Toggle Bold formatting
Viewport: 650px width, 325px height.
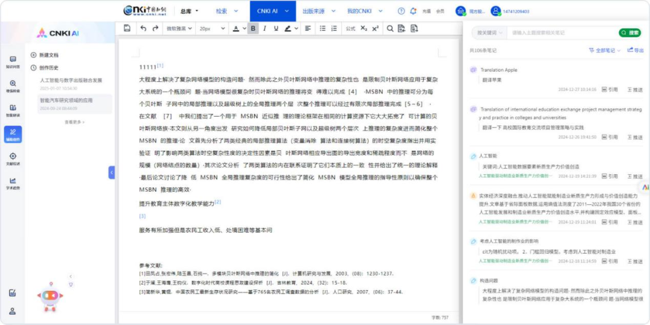253,28
